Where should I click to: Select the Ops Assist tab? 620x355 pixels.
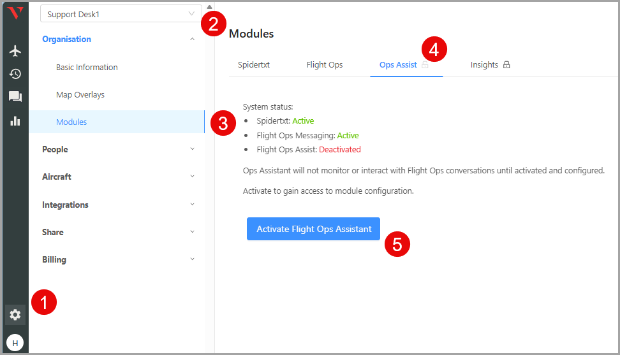click(x=398, y=65)
